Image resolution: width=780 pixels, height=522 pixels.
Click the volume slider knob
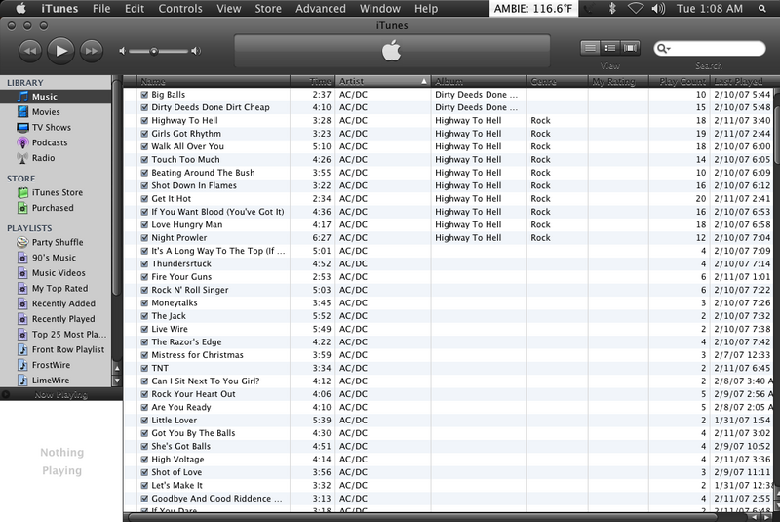pyautogui.click(x=154, y=51)
